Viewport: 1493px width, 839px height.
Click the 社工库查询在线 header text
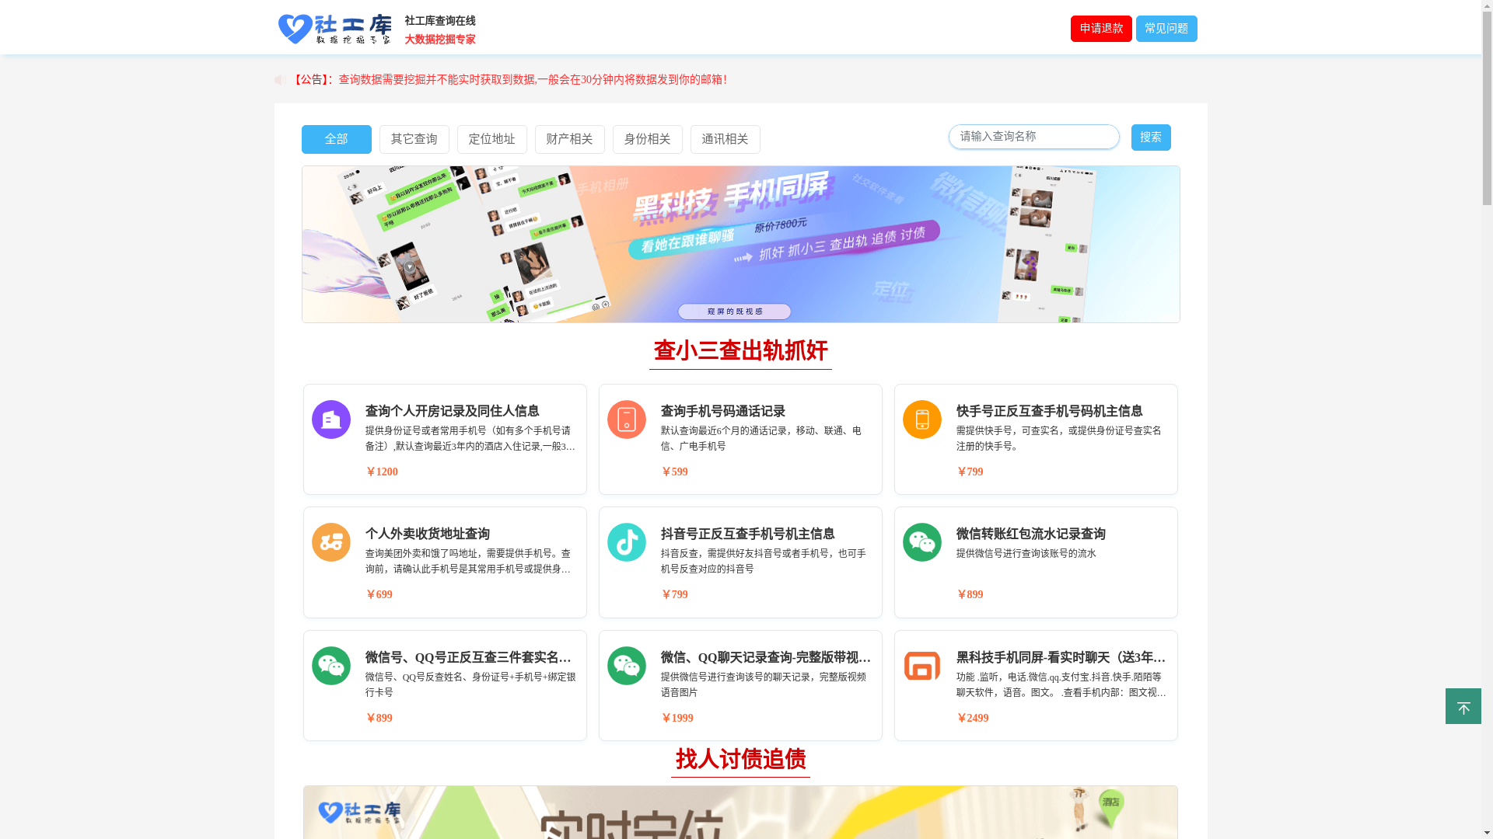440,21
